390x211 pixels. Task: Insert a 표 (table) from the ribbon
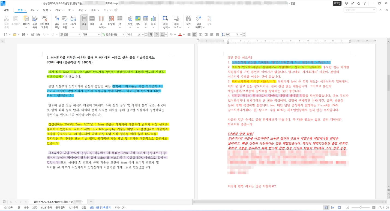[x=146, y=22]
